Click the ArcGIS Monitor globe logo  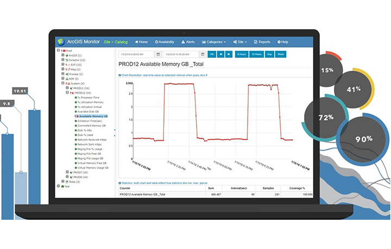[61, 42]
